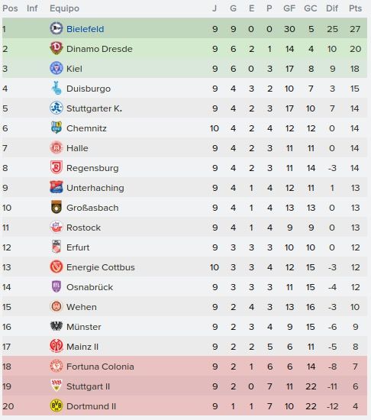The width and height of the screenshot is (371, 420).
Task: Click the Dortmund II BVB badge
Action: pos(56,405)
